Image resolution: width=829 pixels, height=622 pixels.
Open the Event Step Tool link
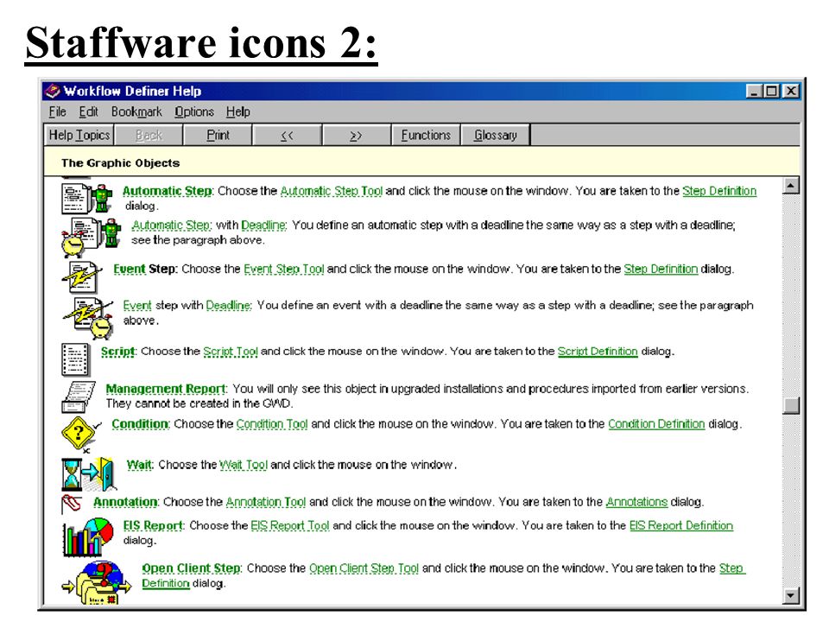[283, 270]
